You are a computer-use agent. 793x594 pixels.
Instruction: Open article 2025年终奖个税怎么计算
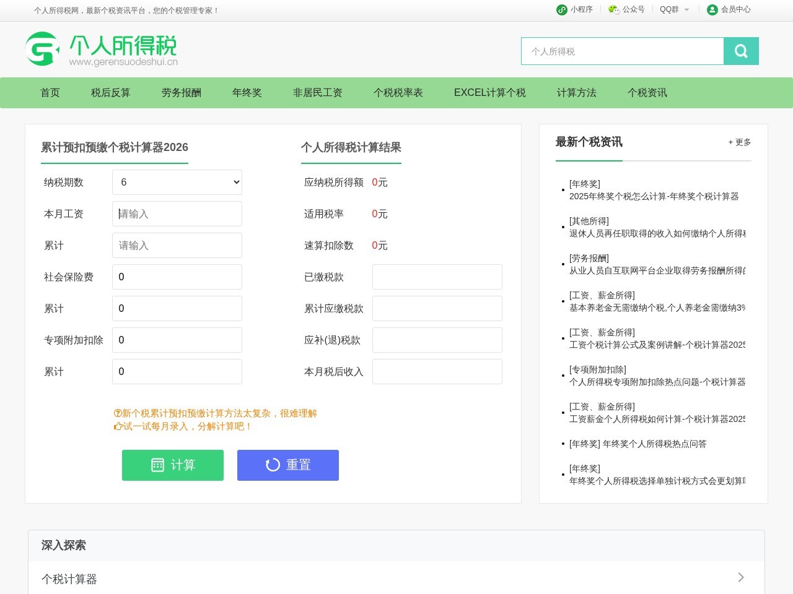click(654, 196)
